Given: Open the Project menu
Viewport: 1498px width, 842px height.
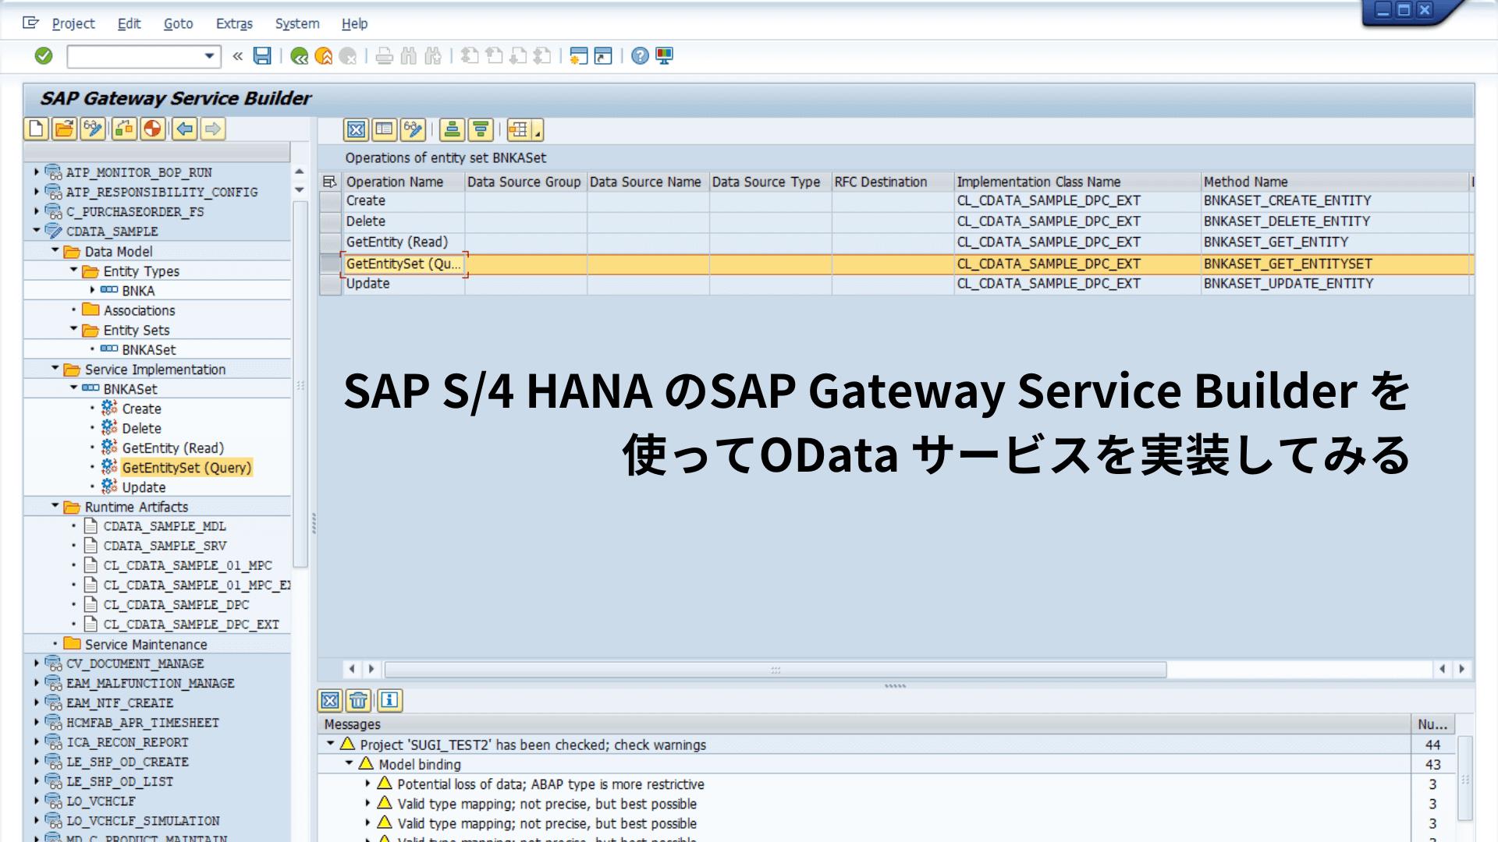Looking at the screenshot, I should 73,23.
